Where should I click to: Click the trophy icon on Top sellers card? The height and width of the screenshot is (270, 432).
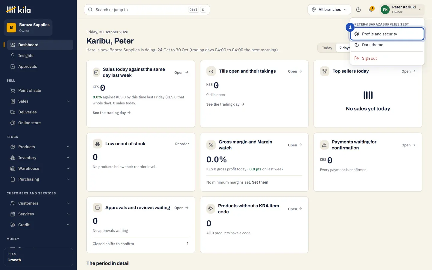[x=325, y=71]
